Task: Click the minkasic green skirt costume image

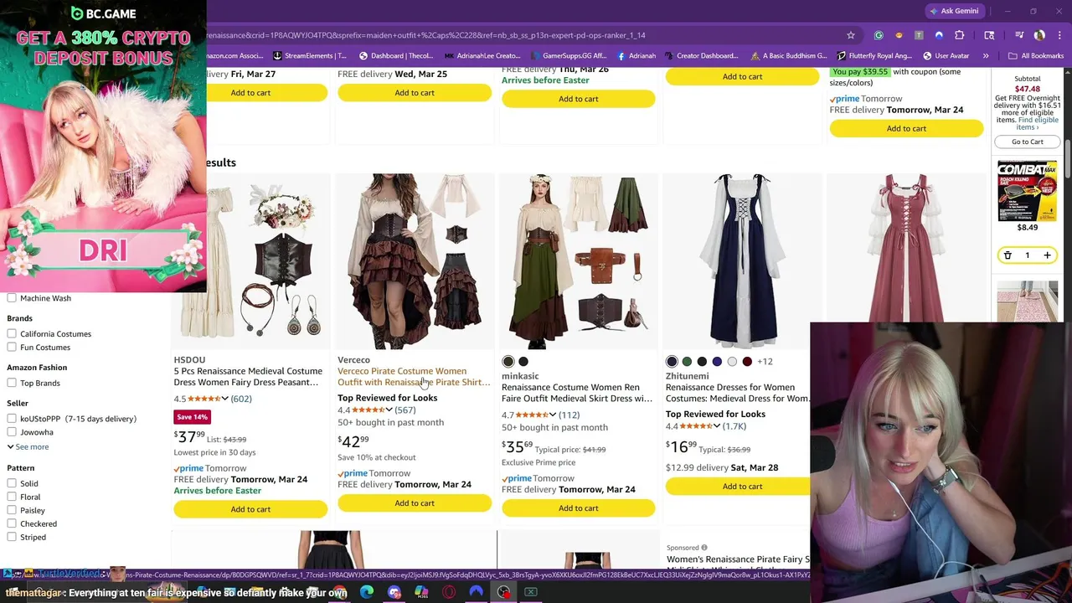Action: click(579, 261)
